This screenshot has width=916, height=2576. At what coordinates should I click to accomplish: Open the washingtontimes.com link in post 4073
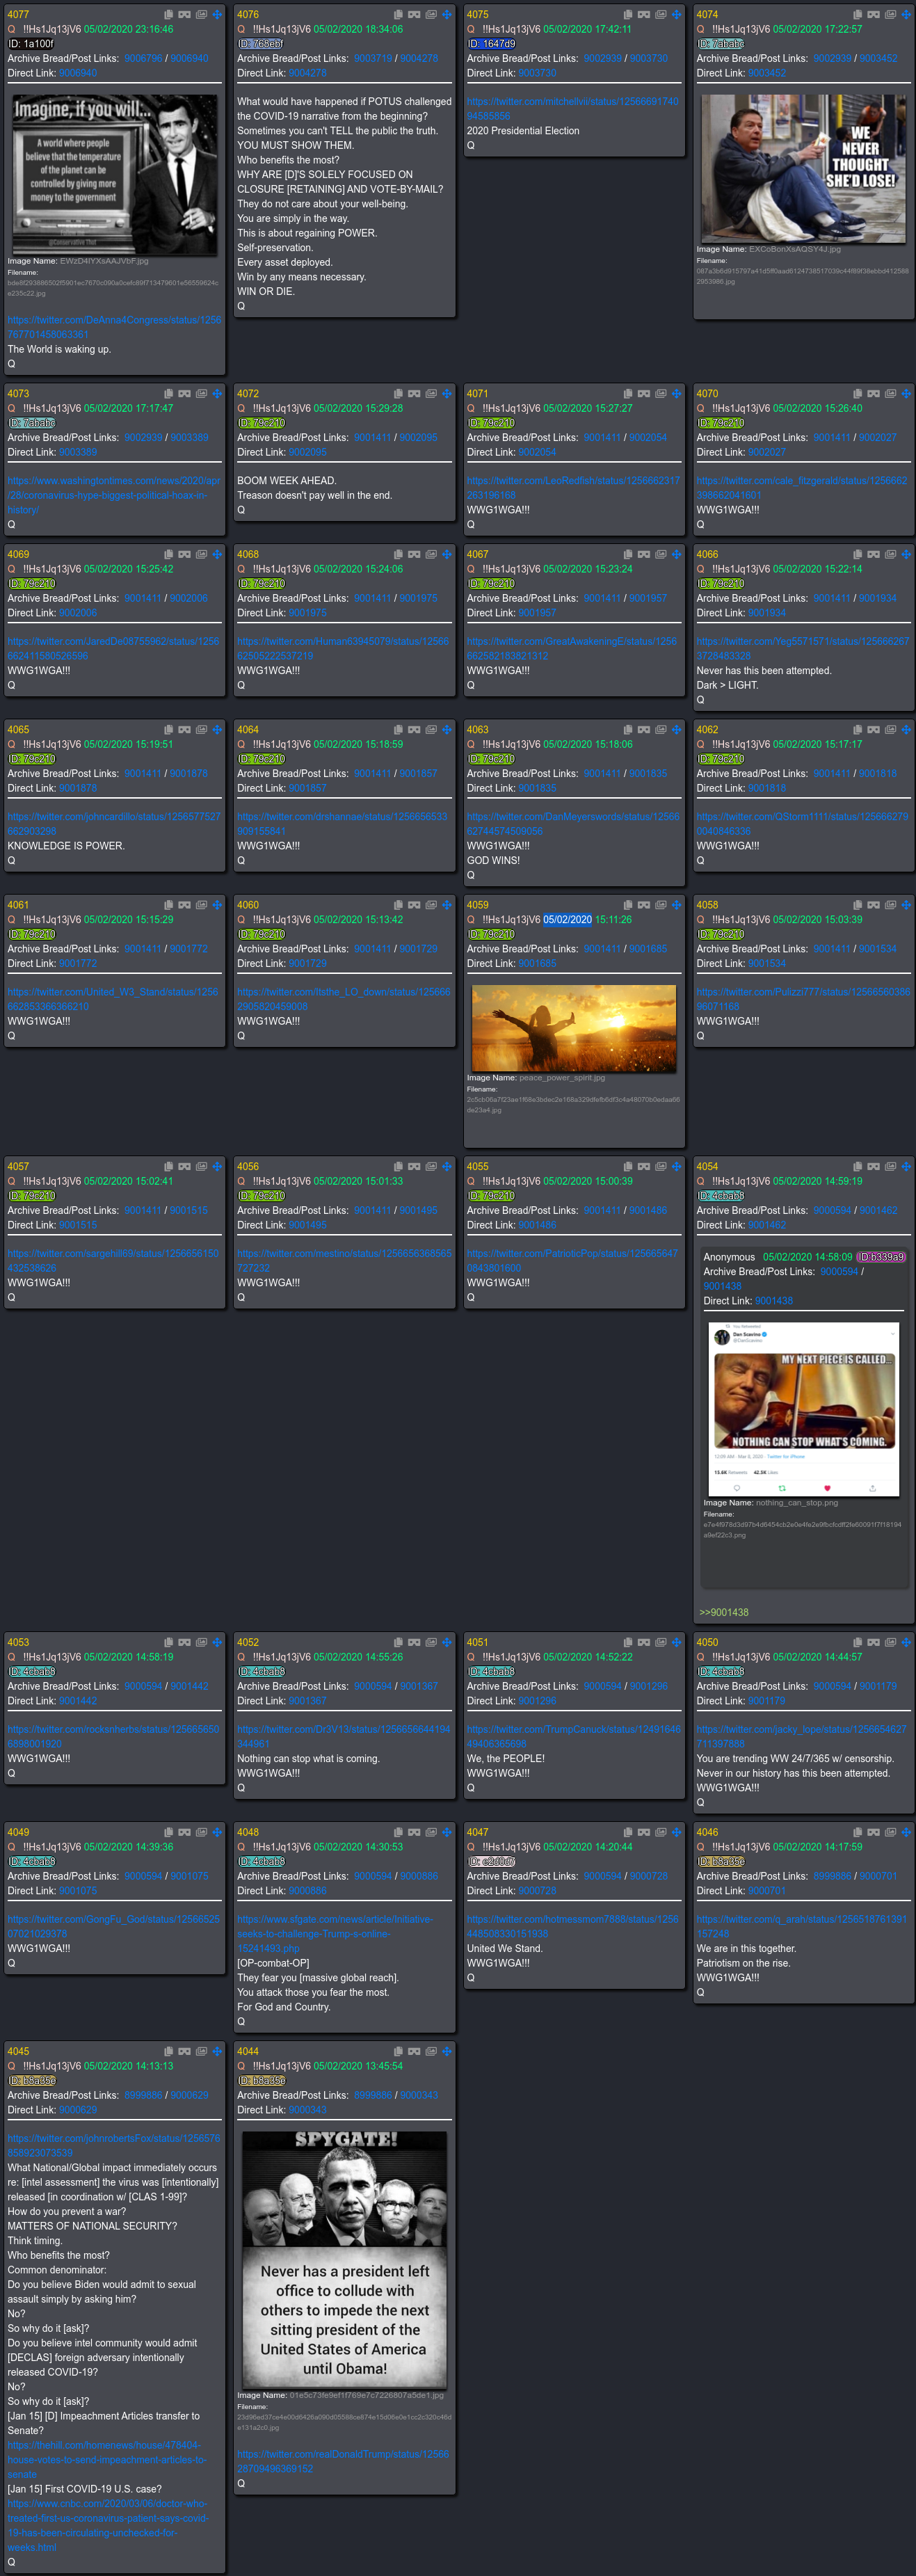pyautogui.click(x=114, y=495)
